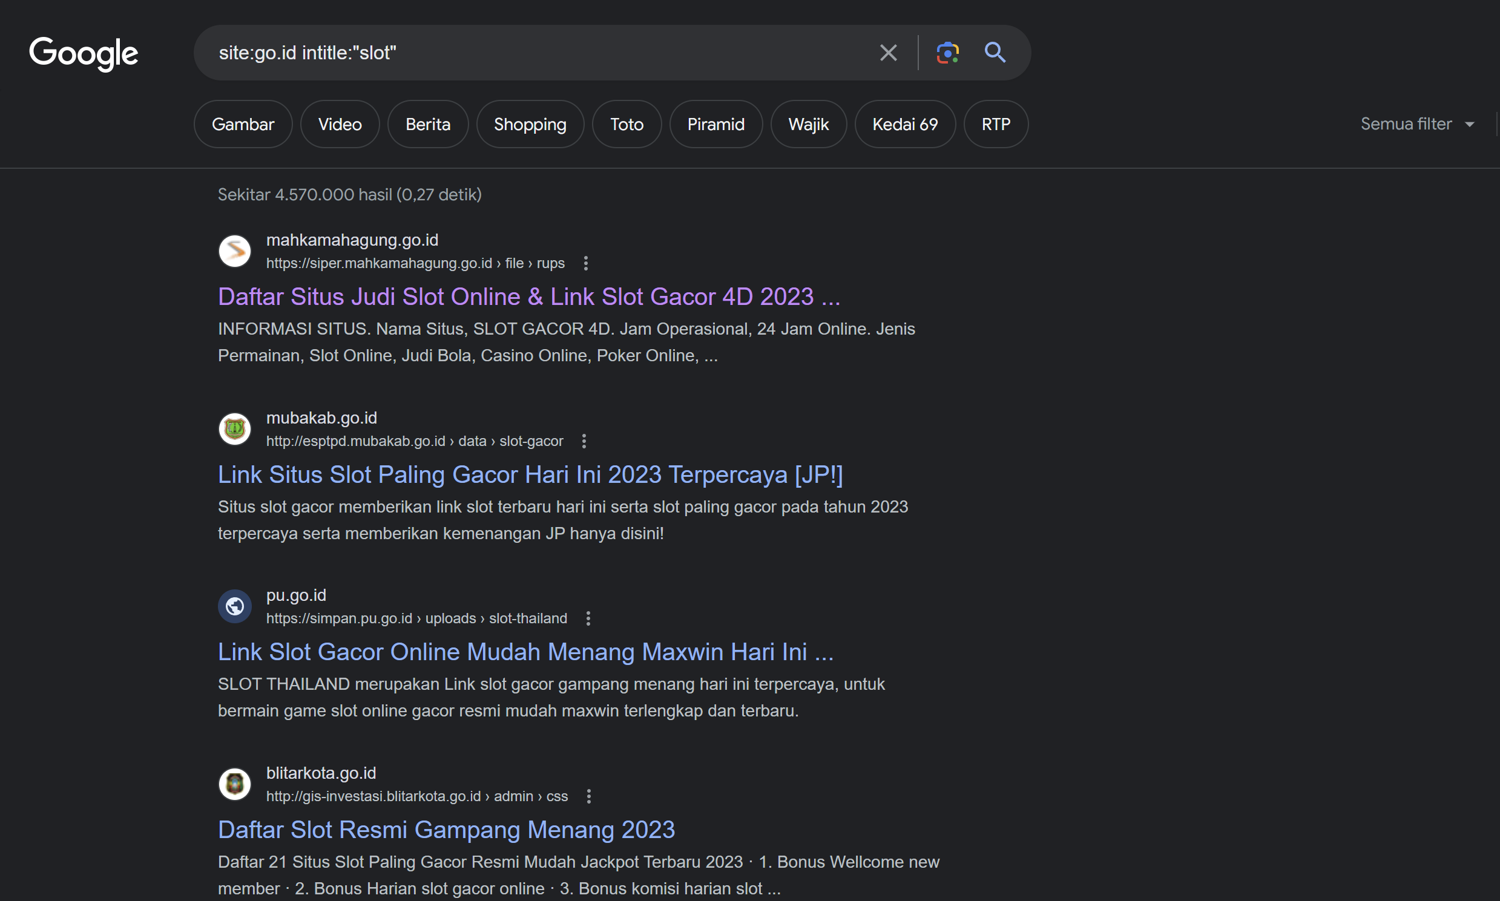This screenshot has width=1500, height=901.
Task: Open three-dot menu for blitarkota.go.id result
Action: (588, 796)
